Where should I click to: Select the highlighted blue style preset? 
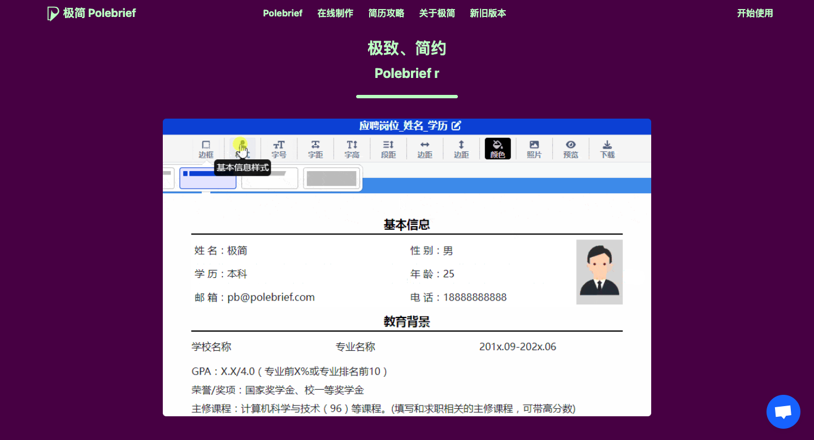coord(208,178)
